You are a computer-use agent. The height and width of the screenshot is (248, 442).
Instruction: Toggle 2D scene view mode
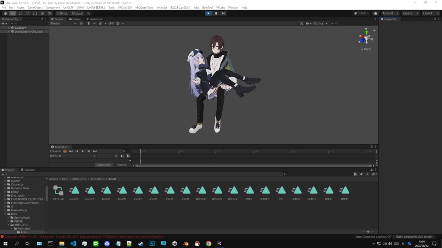click(81, 23)
